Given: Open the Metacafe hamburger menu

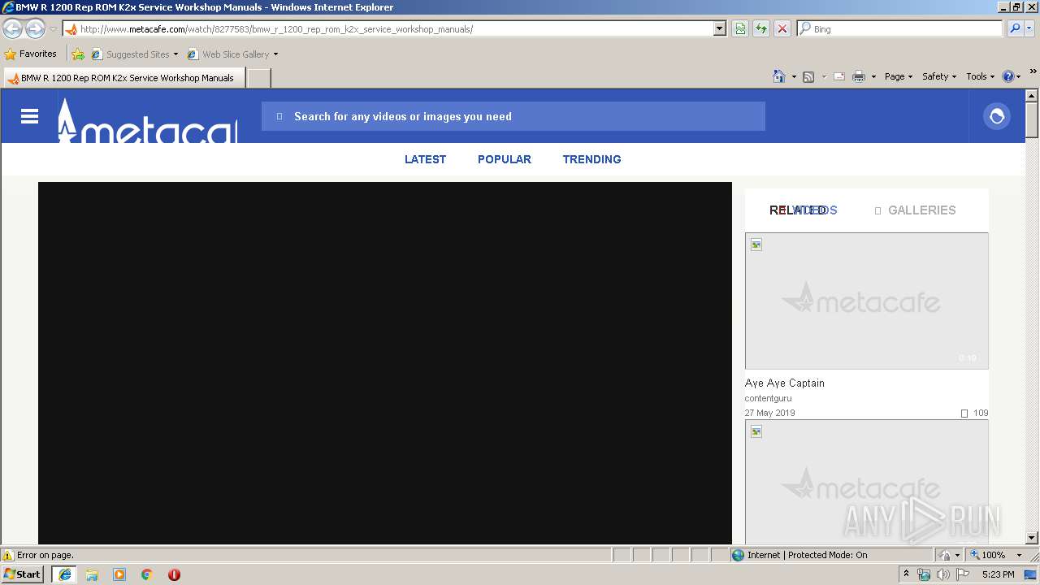Looking at the screenshot, I should point(30,116).
